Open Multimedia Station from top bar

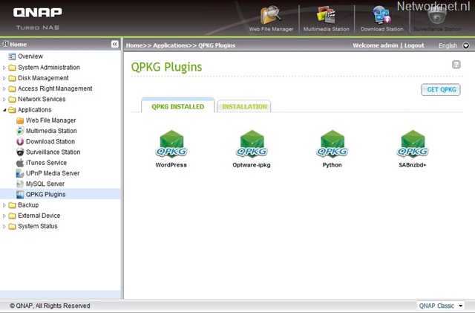click(x=327, y=19)
